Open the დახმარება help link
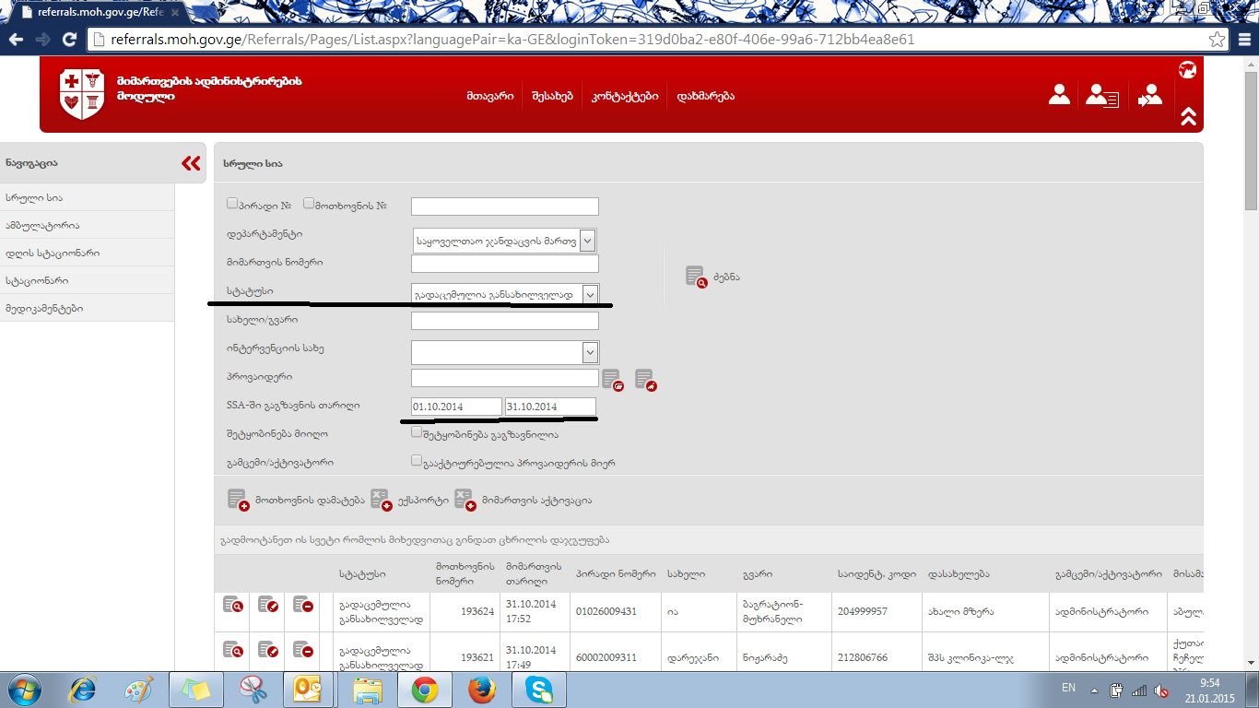 coord(705,96)
